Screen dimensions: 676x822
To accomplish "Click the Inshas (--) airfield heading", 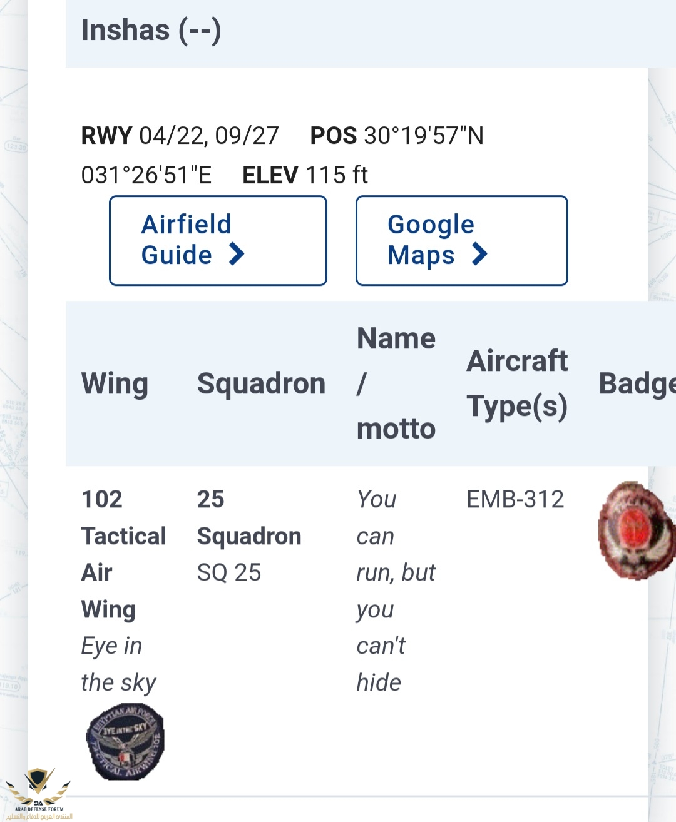I will point(151,30).
